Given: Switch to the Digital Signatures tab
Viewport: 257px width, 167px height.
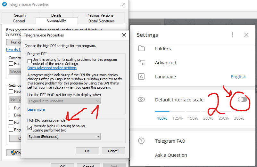Looking at the screenshot, I should coord(102,21).
